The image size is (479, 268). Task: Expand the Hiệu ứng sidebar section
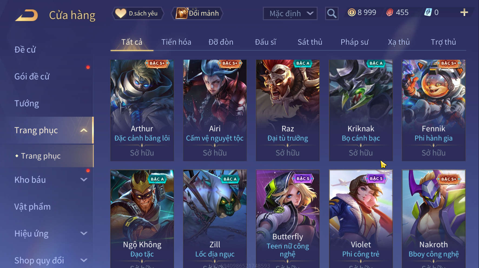click(84, 233)
